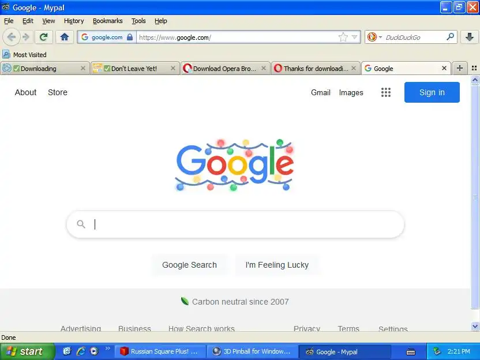The height and width of the screenshot is (360, 480).
Task: Open the Edit menu
Action: click(x=28, y=21)
